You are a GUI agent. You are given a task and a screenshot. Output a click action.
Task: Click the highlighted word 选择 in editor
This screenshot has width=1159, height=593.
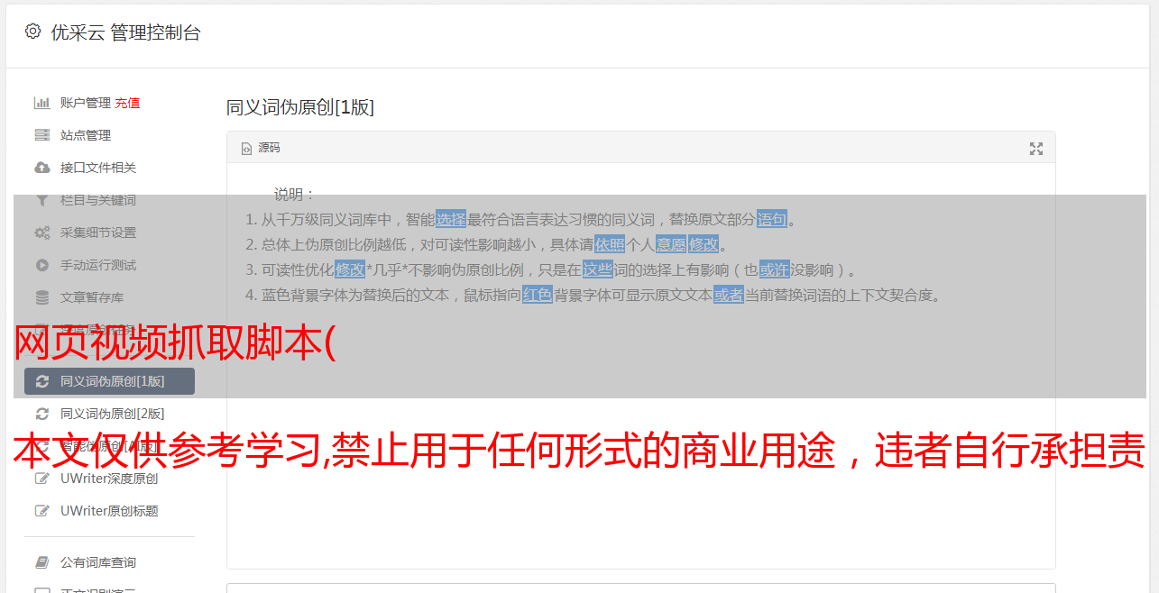pos(451,219)
